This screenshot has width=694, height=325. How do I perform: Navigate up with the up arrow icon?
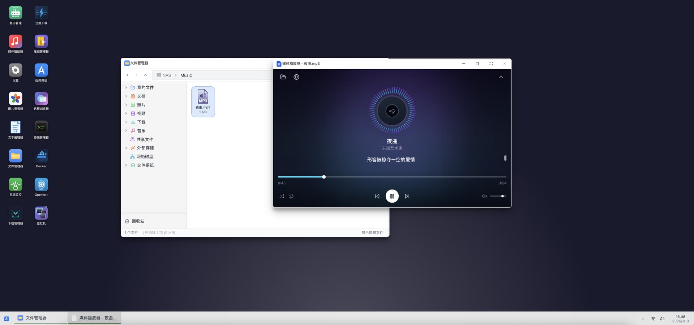coord(145,75)
